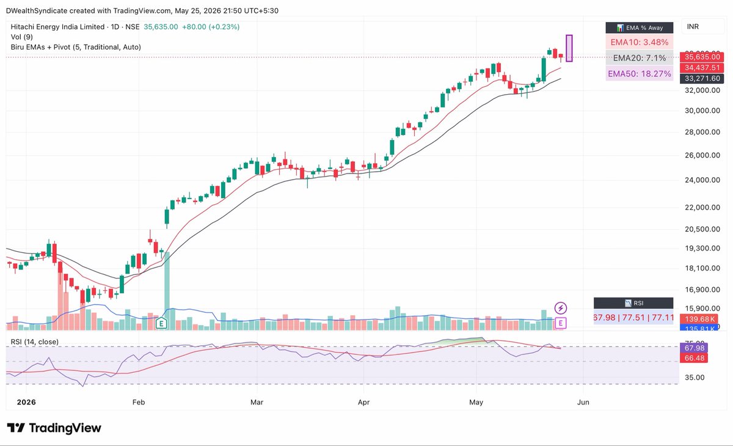Click the Jun label on the time axis
Screen dimensions: 733x446
pyautogui.click(x=583, y=402)
